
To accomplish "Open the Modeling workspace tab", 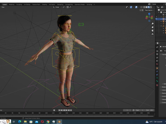I will pyautogui.click(x=12, y=4).
